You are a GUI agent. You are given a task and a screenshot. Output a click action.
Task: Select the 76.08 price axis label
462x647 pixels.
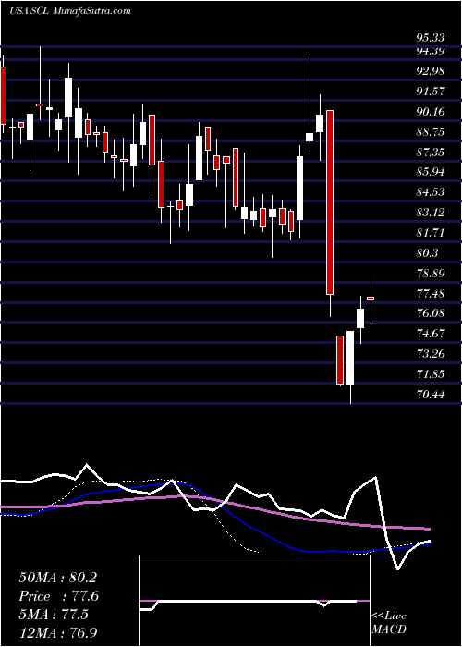coord(431,312)
